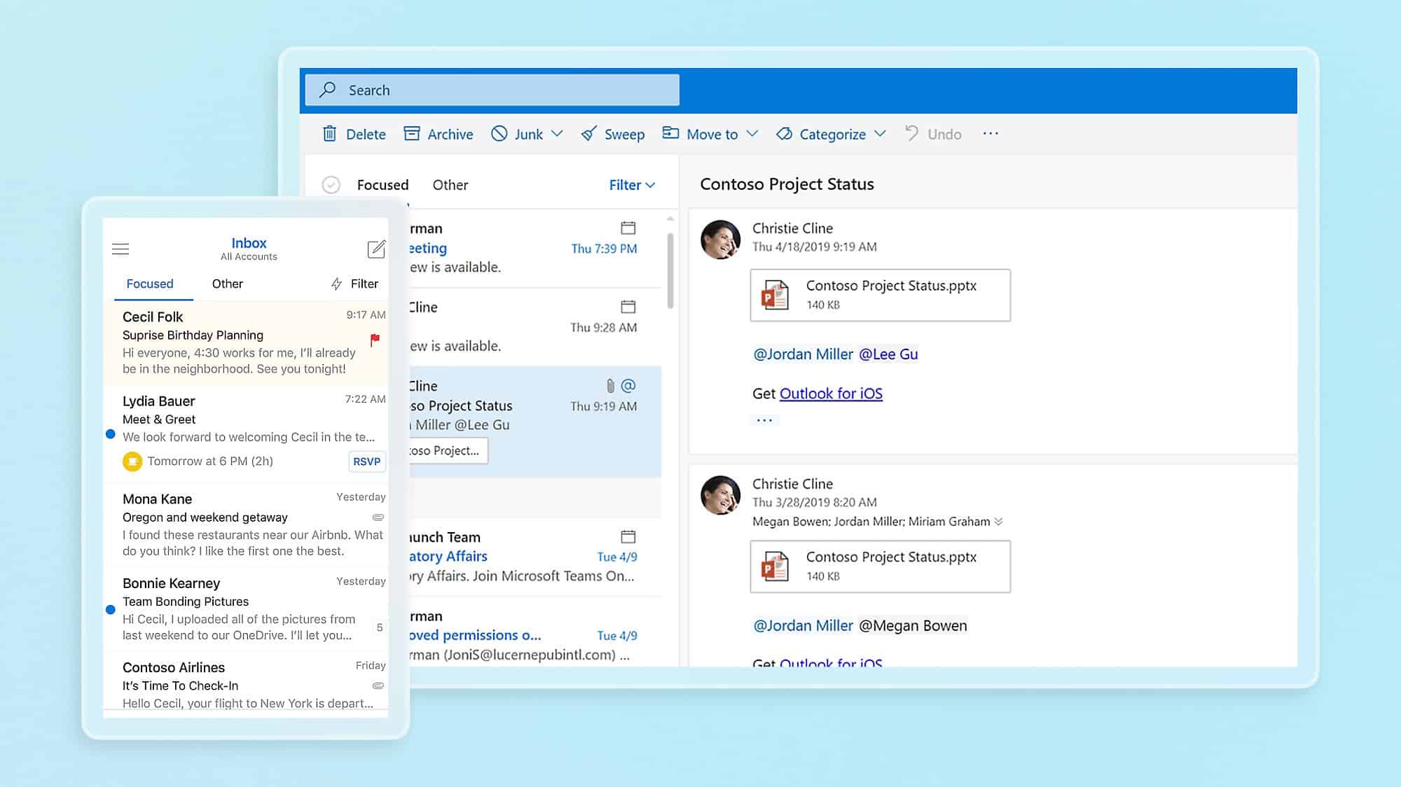Viewport: 1401px width, 787px height.
Task: Toggle unread dot on Lydia Bauer email
Action: [110, 434]
